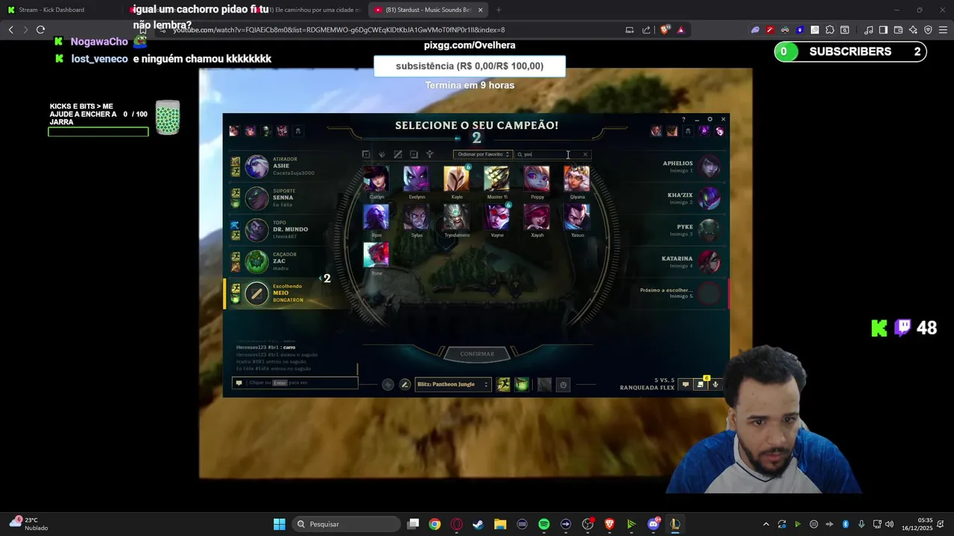Screen dimensions: 954x536
Task: Filter champions by jungle role
Action: 382,154
